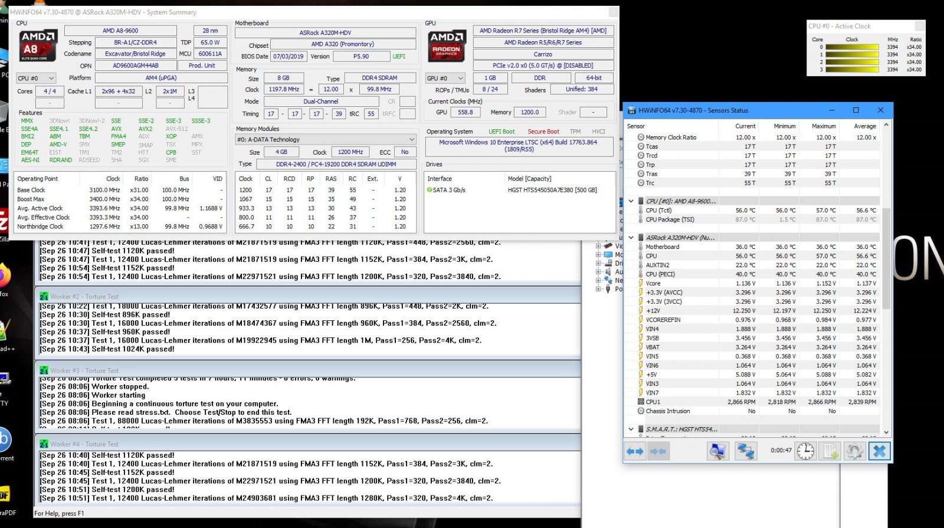This screenshot has width=944, height=528.
Task: Click the lightning icon beside Vcore sensor
Action: 641,283
